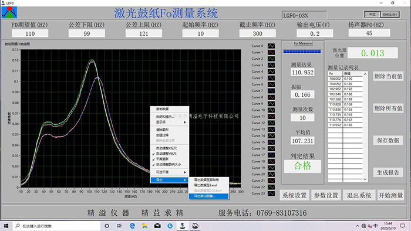Click the Curve 14 legend plot icon
The height and width of the screenshot is (231, 411).
pyautogui.click(x=271, y=135)
